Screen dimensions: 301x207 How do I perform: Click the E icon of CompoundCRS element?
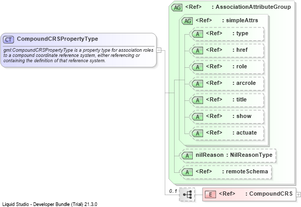tap(210, 195)
